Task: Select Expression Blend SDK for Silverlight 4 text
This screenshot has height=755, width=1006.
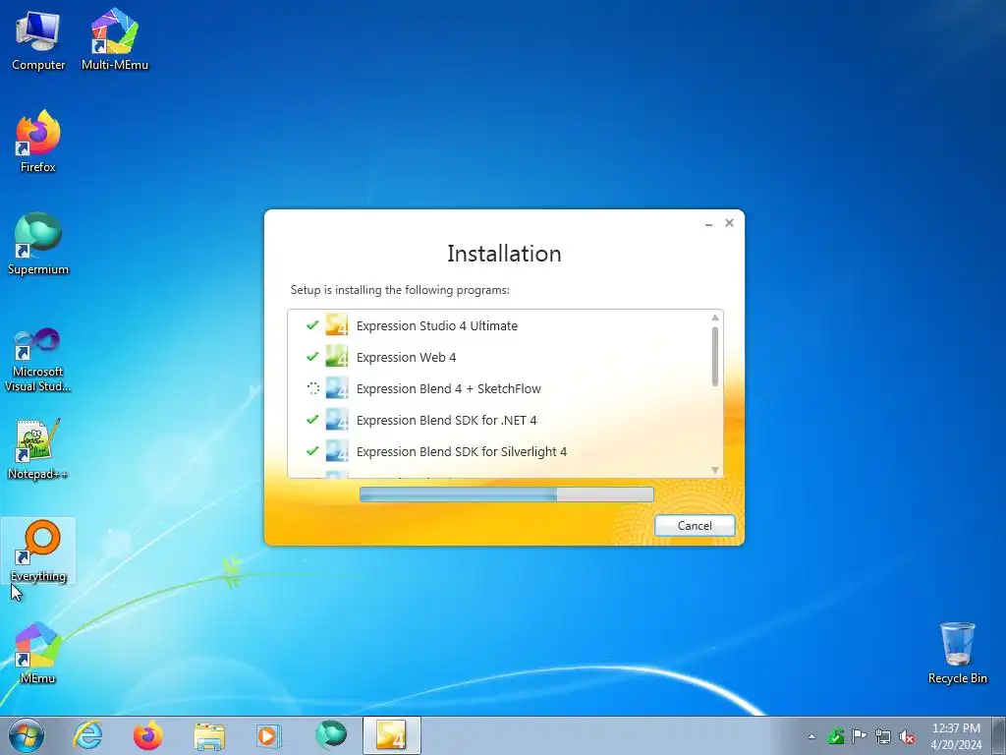Action: (462, 451)
